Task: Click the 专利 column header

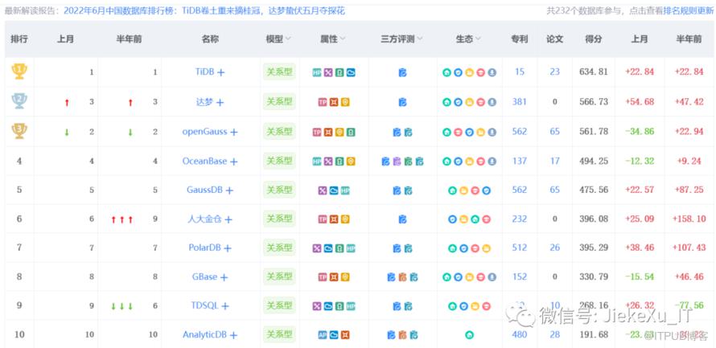Action: point(519,39)
